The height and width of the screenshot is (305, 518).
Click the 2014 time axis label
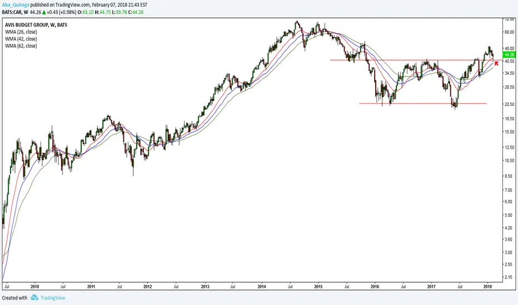(x=262, y=287)
